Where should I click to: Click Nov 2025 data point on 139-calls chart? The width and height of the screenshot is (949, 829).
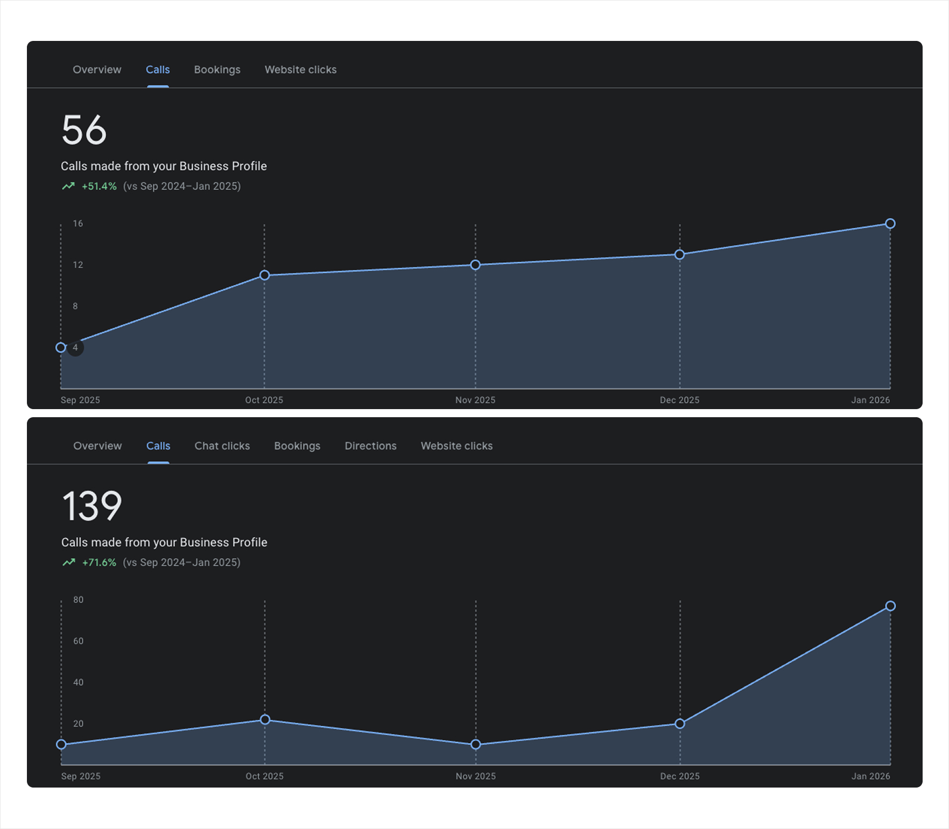[476, 744]
